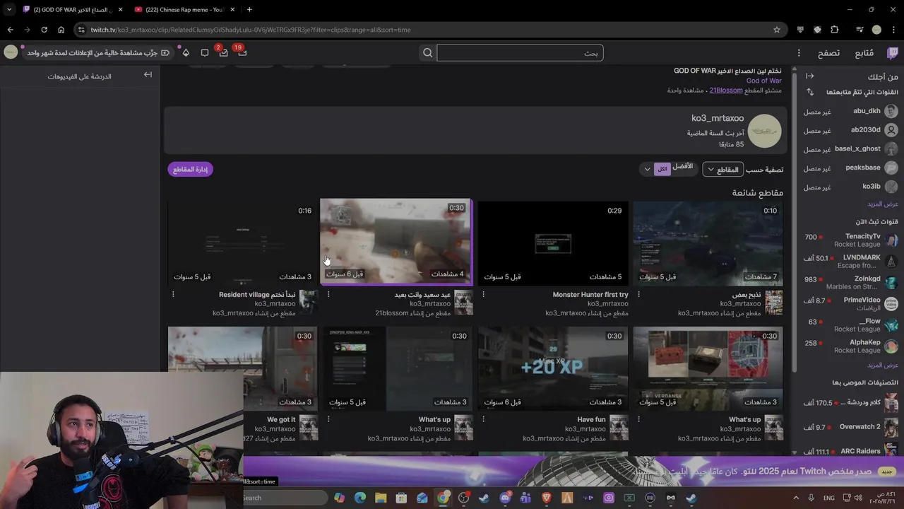Viewport: 904px width, 509px height.
Task: Click the Bits diamond icon in header
Action: point(186,53)
